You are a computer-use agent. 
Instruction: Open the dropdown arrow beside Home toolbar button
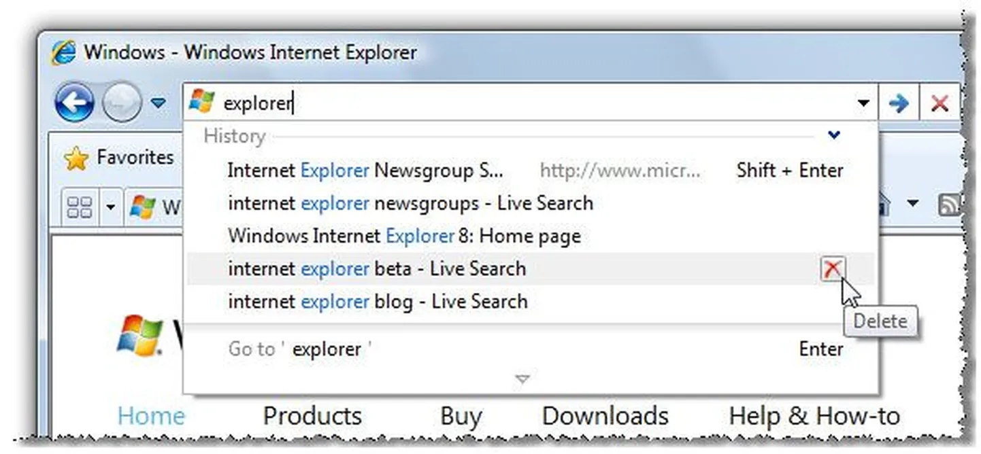[912, 203]
